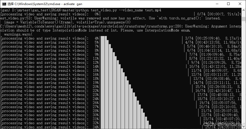This screenshot has height=129, width=246.
Task: Click the 4% progress percentage
Action: [x=97, y=38]
